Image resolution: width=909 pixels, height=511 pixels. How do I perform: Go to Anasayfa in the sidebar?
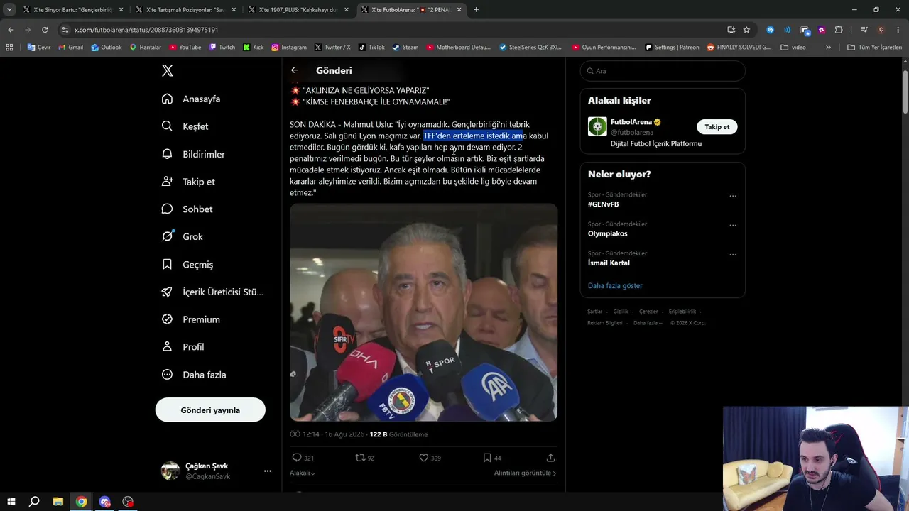pyautogui.click(x=191, y=99)
